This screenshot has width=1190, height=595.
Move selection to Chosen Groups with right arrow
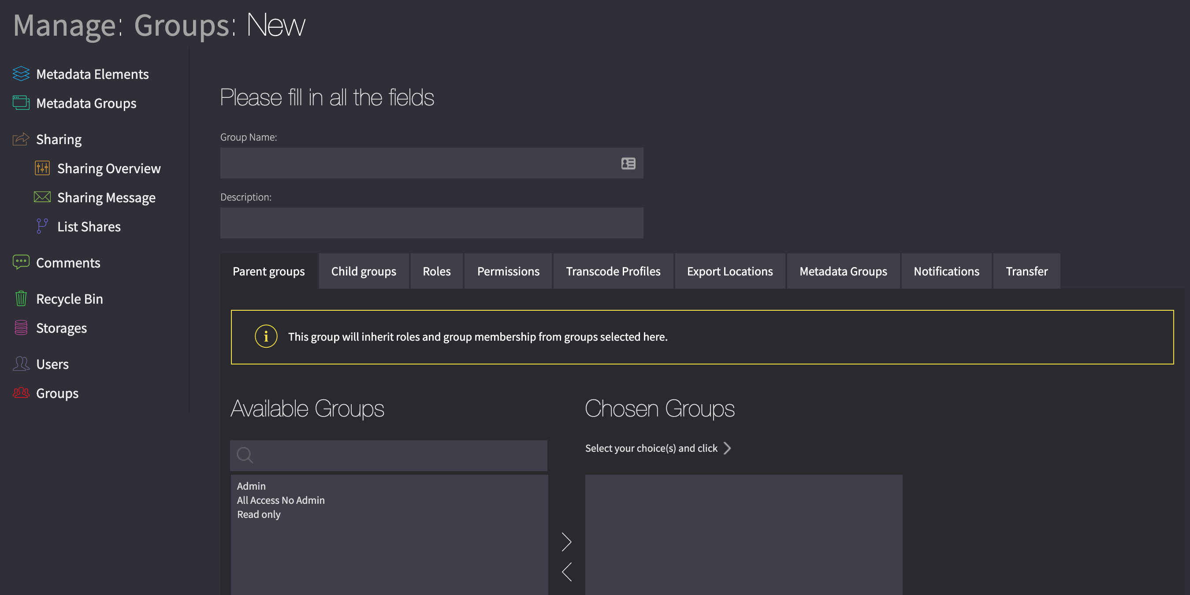566,542
